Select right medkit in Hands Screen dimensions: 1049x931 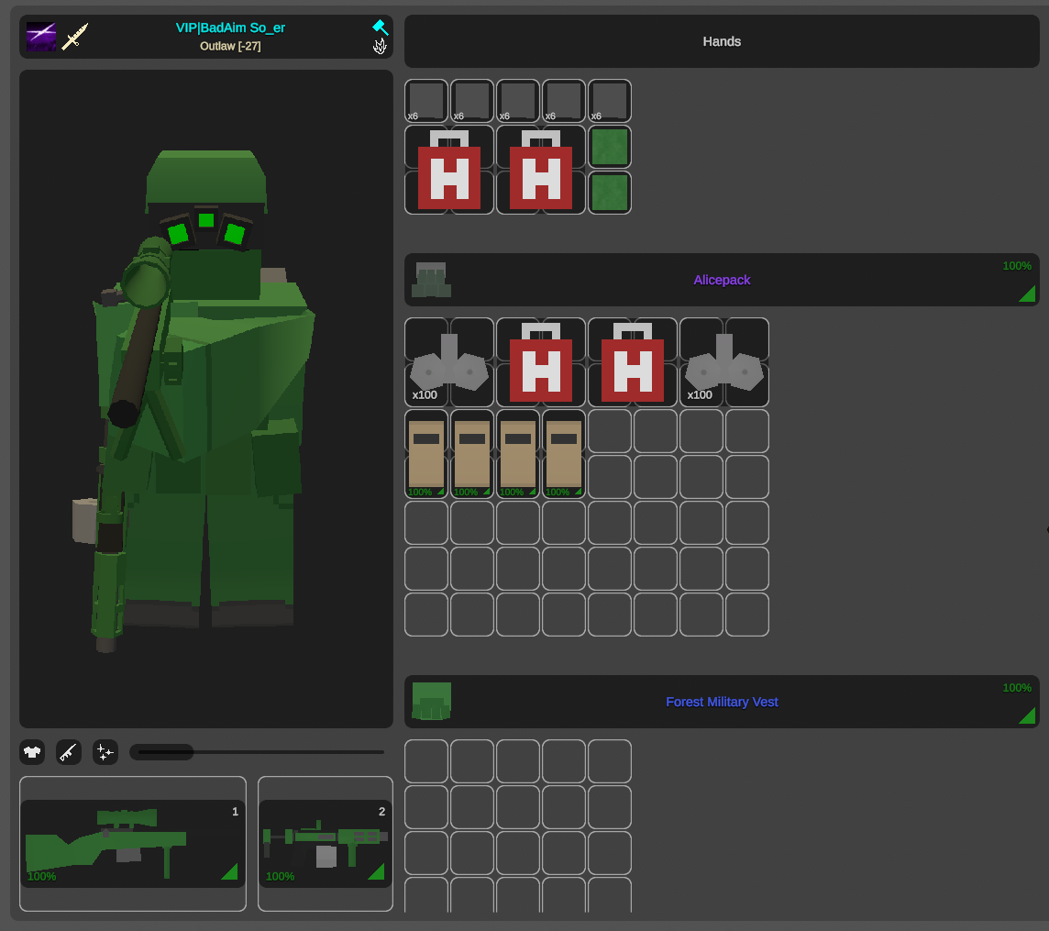click(541, 170)
